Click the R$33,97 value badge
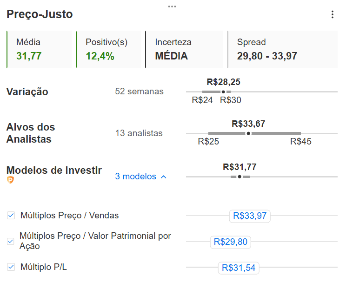This screenshot has height=282, width=346. [250, 216]
